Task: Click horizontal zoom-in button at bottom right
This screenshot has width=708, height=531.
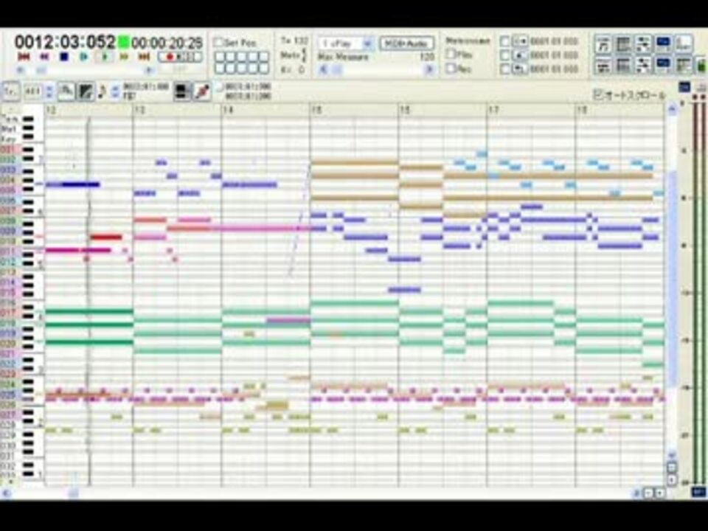Action: (x=659, y=493)
